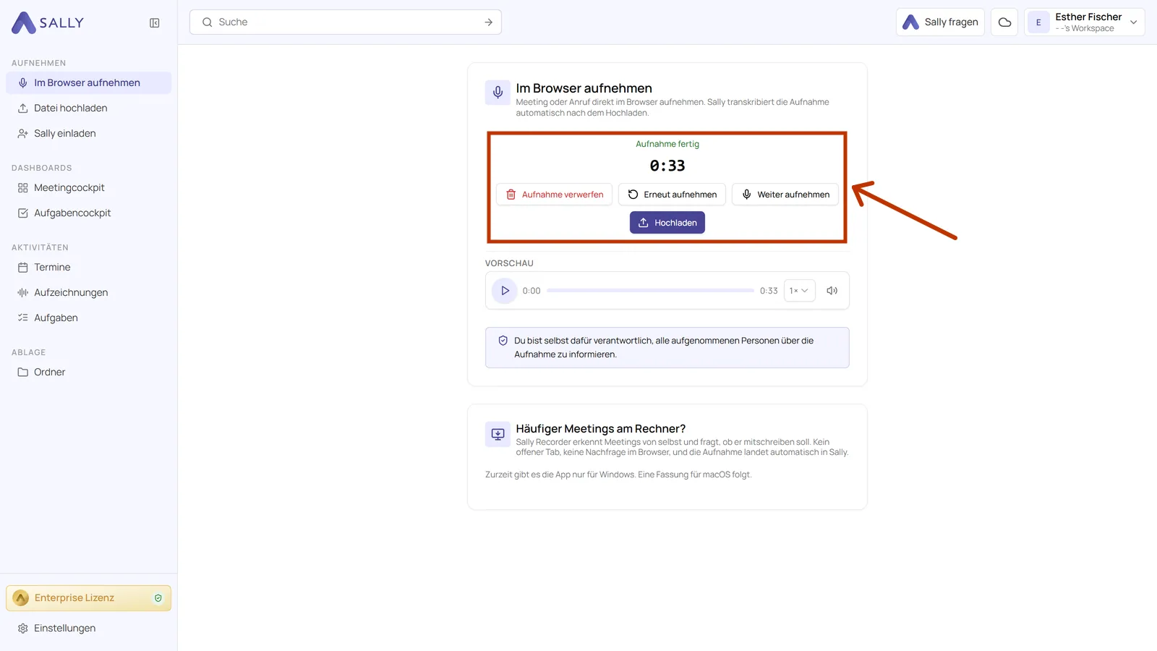Screen dimensions: 1157x651
Task: Discard recording via Aufnahme verwerfen
Action: 555,195
